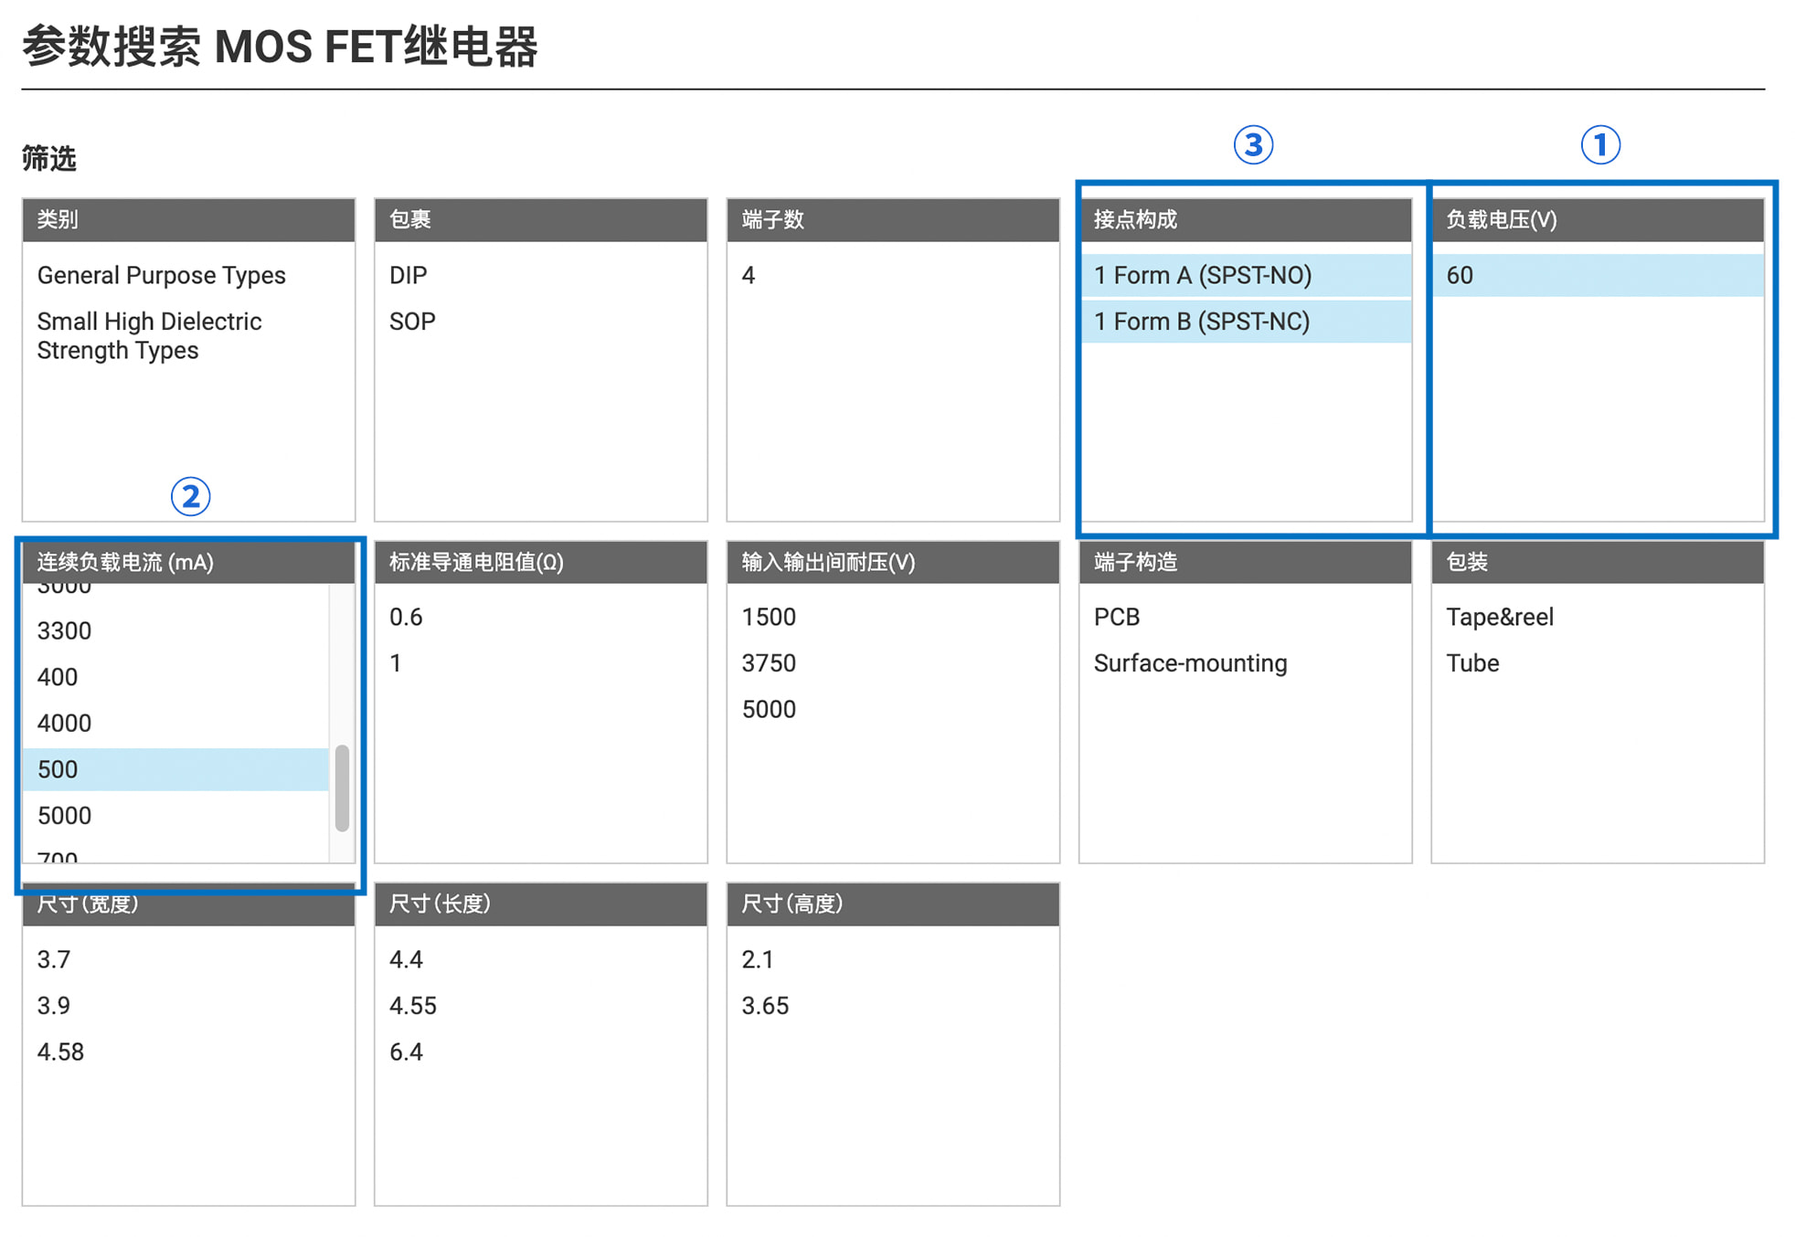This screenshot has height=1237, width=1795.
Task: Select the 500 continuous load current option
Action: [x=58, y=769]
